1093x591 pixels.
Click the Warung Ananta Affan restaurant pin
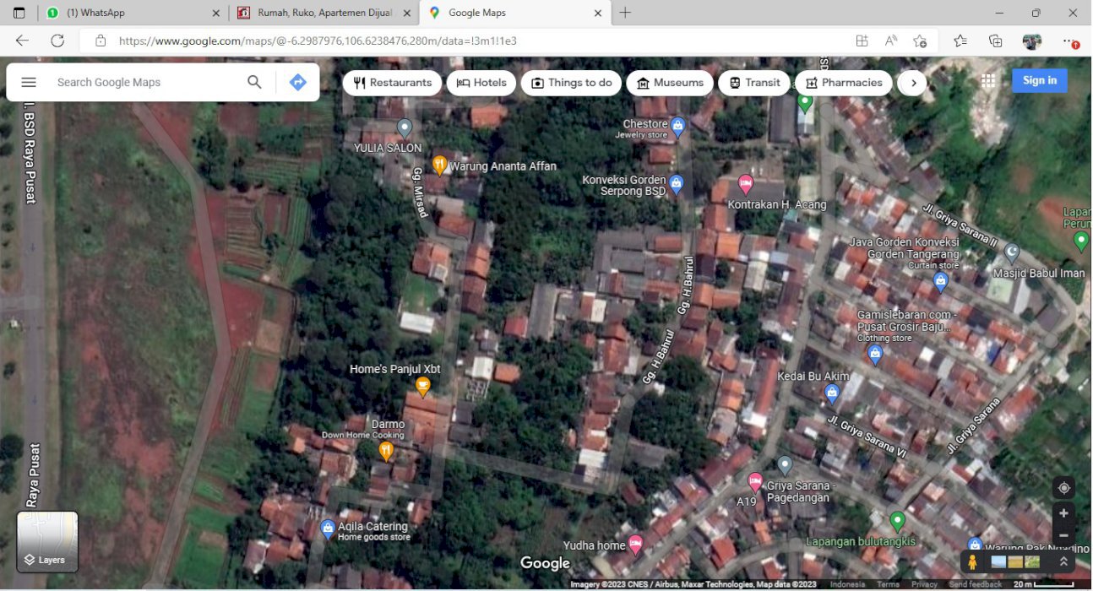[439, 165]
